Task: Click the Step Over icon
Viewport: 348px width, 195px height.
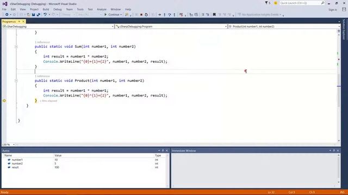Action: tap(169, 15)
